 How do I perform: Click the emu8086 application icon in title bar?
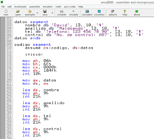point(2,2)
